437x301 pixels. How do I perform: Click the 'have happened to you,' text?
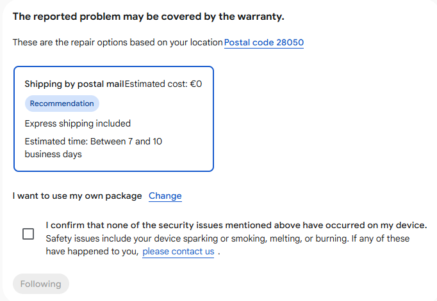pos(92,252)
